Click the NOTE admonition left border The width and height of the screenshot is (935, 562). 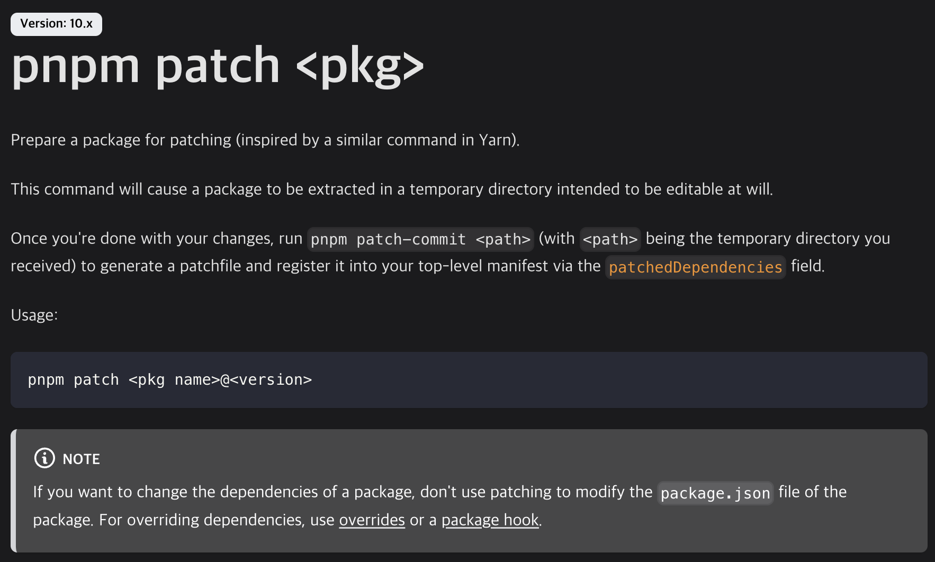point(13,491)
